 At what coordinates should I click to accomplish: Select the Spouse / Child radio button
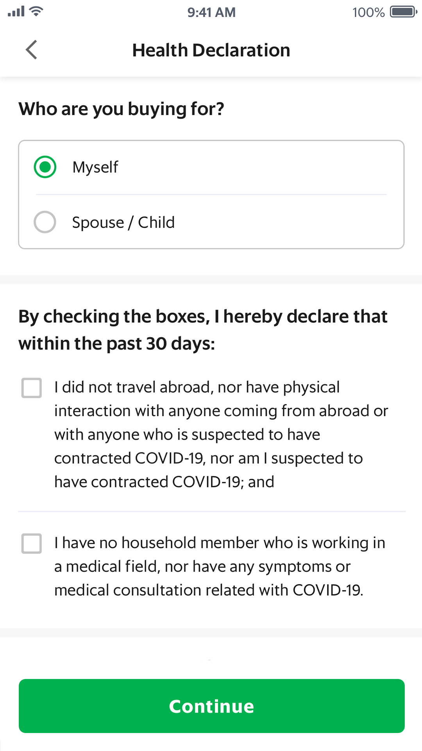click(x=45, y=222)
